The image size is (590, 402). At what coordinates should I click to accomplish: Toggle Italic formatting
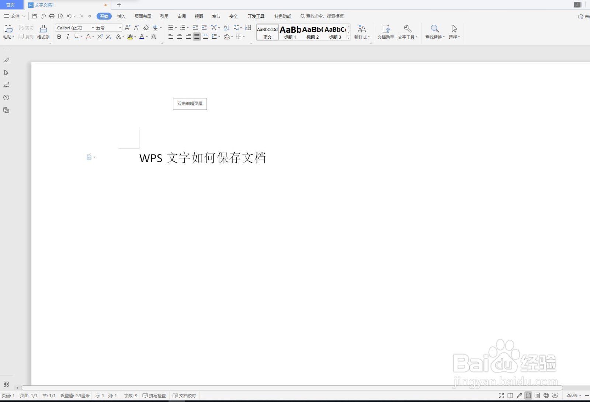67,36
